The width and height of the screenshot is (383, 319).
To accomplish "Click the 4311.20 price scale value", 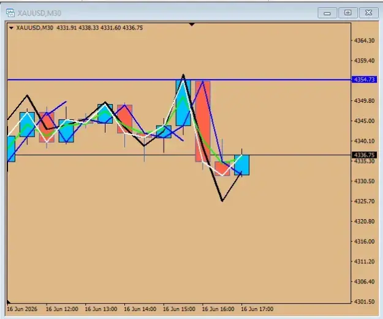I will pyautogui.click(x=364, y=261).
